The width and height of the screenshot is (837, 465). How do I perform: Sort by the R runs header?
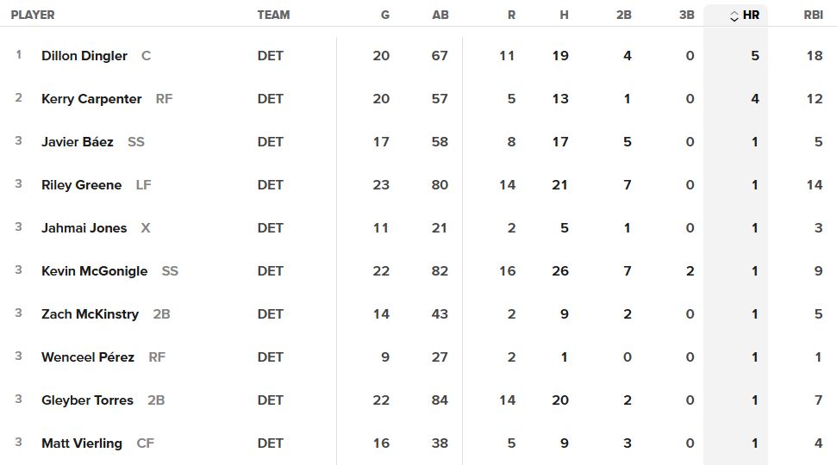511,15
